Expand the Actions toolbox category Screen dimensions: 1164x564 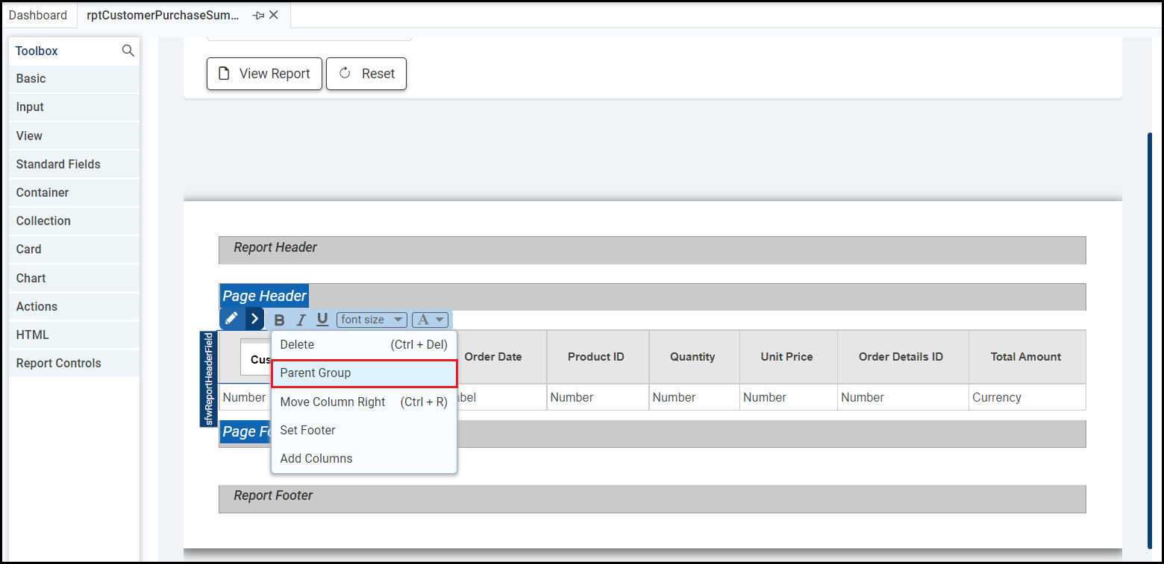pos(74,306)
